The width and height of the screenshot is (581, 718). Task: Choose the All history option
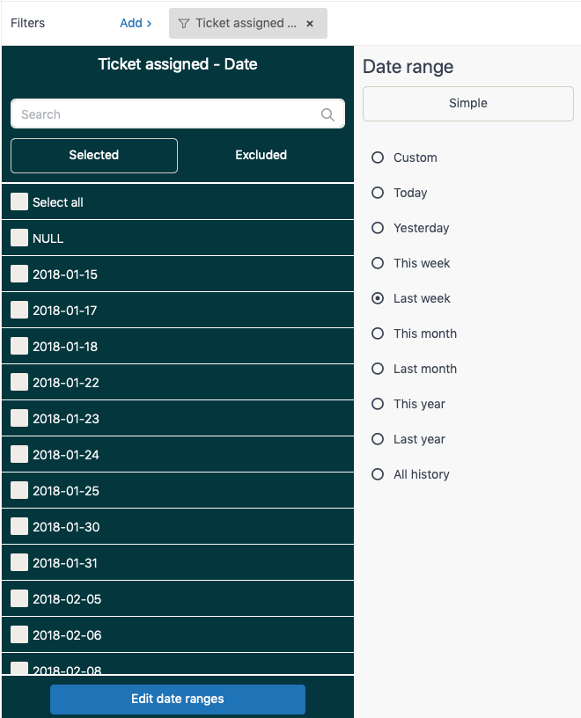click(x=378, y=474)
